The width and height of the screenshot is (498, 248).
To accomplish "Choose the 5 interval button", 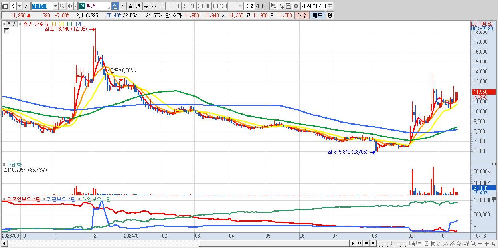I will coord(185,6).
